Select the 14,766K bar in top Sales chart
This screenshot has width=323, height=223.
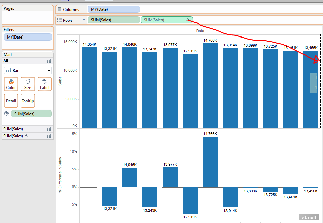(x=210, y=86)
